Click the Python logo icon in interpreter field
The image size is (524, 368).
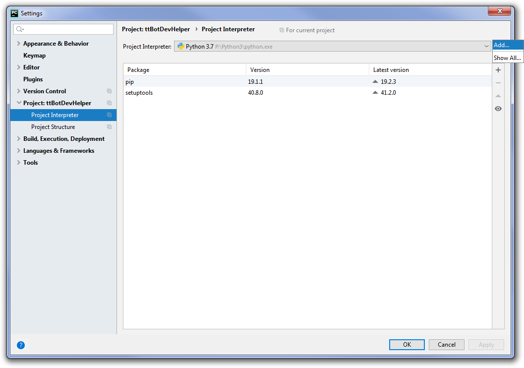[x=180, y=46]
